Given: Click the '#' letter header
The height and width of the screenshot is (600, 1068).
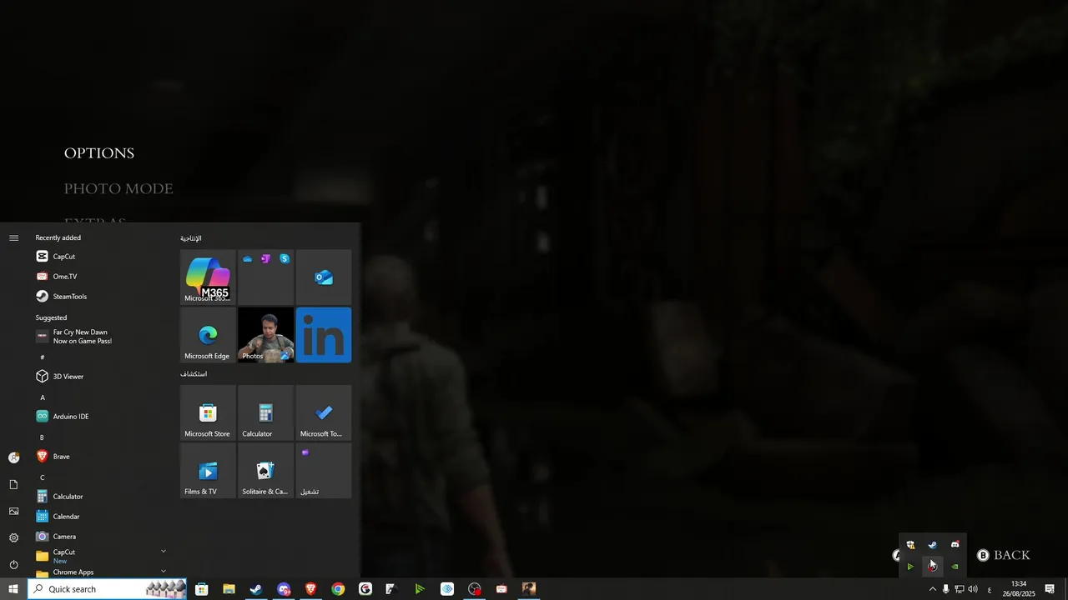Looking at the screenshot, I should [x=43, y=357].
